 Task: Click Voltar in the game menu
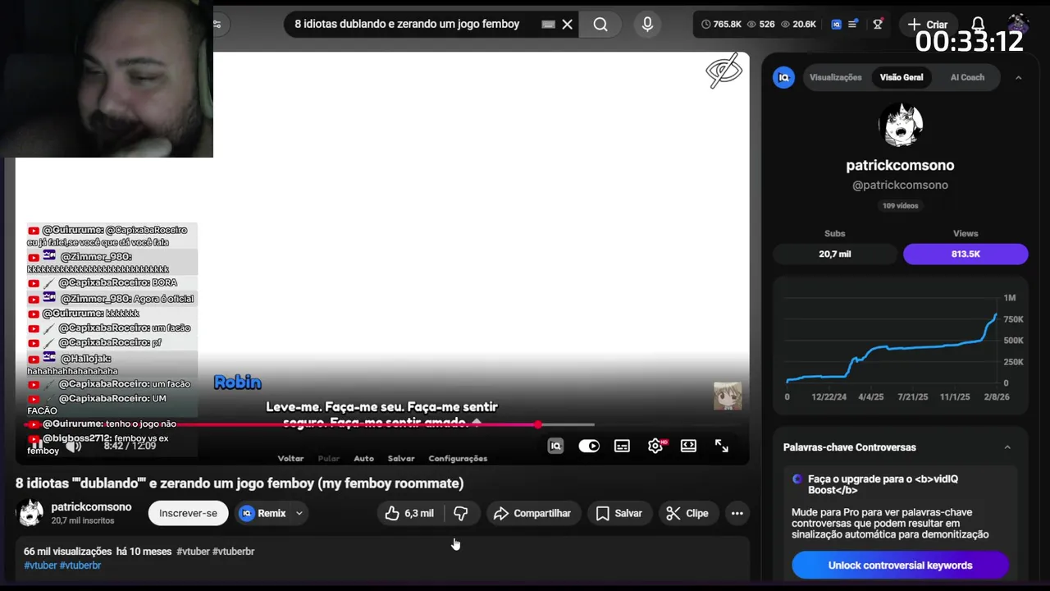tap(290, 459)
